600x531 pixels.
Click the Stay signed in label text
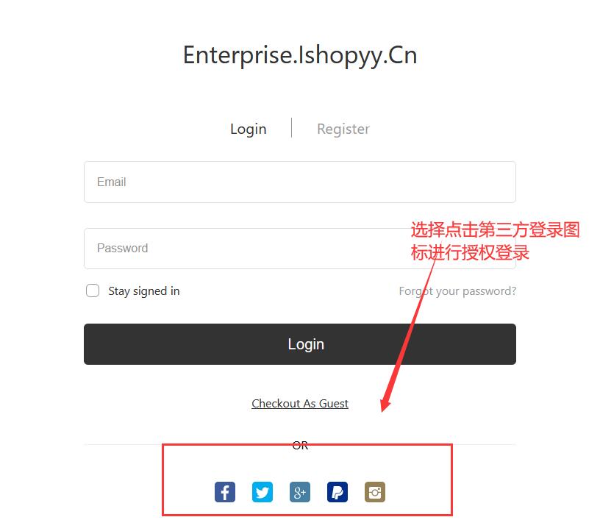coord(144,291)
